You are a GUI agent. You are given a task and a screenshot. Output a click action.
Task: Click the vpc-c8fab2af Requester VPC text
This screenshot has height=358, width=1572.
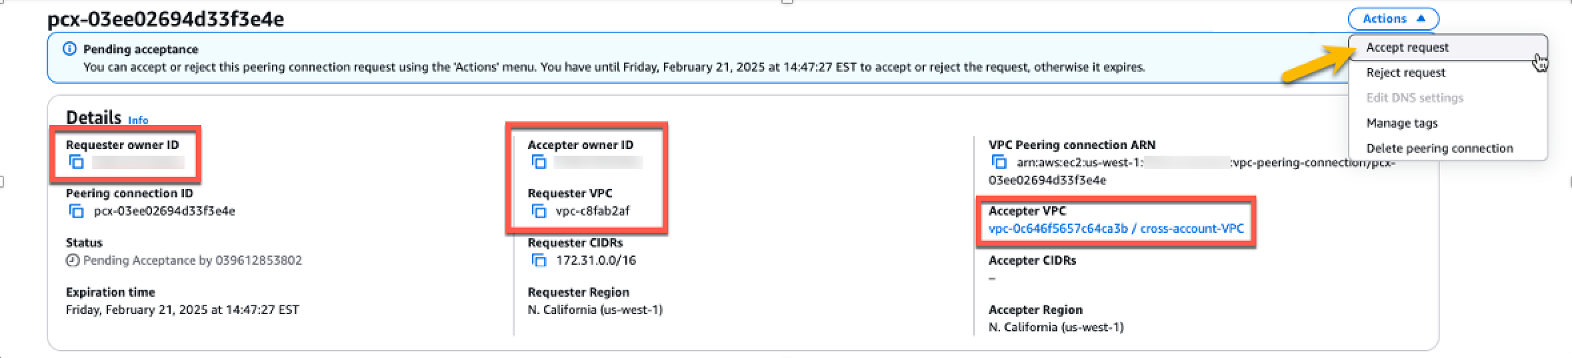pyautogui.click(x=593, y=212)
